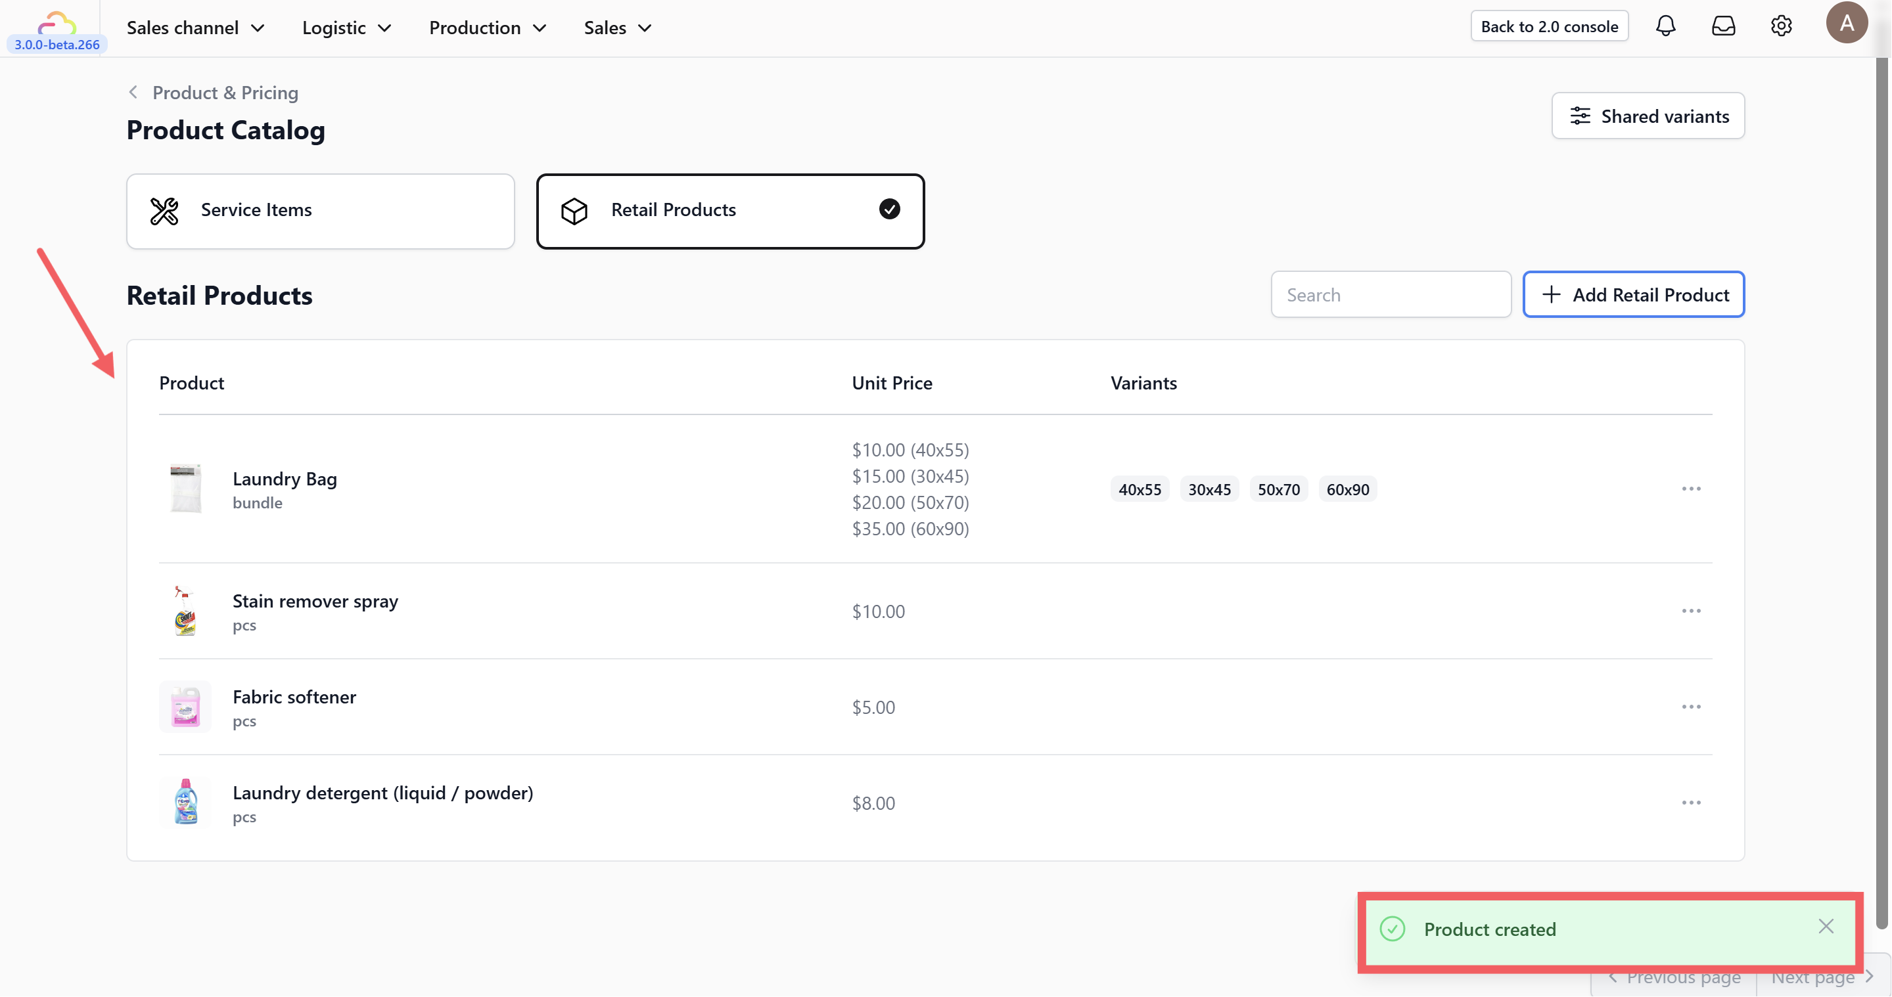
Task: Focus the Search input field
Action: [x=1390, y=294]
